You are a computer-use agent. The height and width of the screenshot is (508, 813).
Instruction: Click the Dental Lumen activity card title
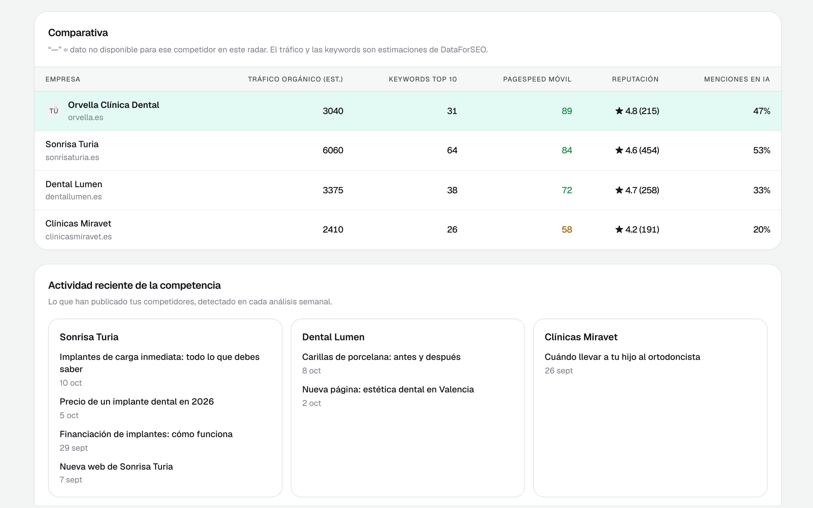click(x=333, y=337)
